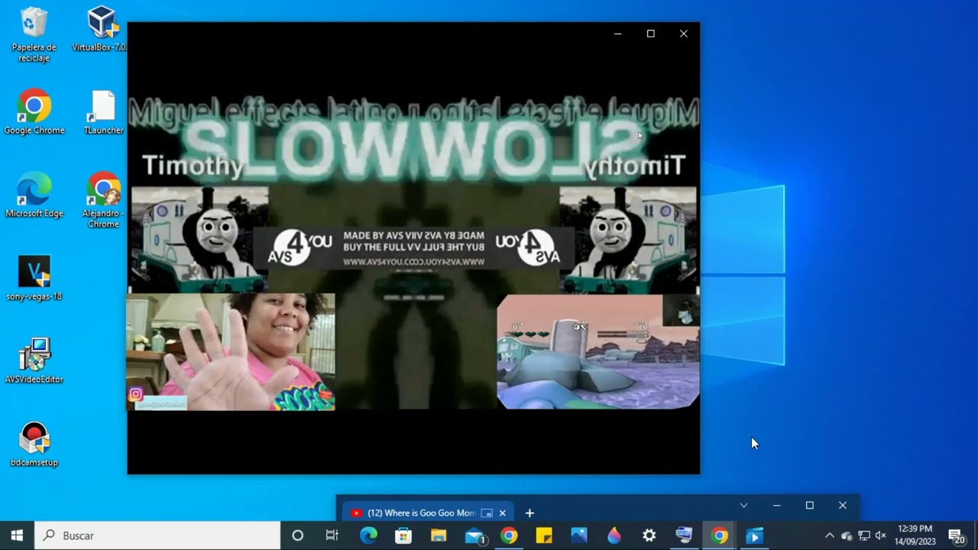This screenshot has width=978, height=550.
Task: Click the game footage video clip
Action: point(598,352)
